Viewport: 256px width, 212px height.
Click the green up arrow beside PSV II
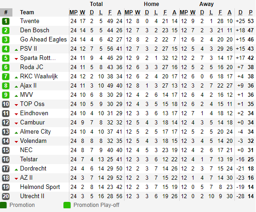(x=16, y=50)
